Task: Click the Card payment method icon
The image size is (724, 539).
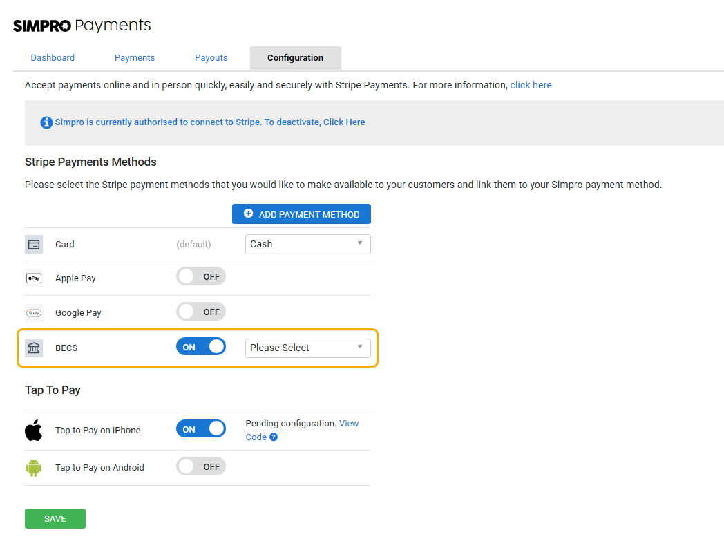Action: [34, 244]
